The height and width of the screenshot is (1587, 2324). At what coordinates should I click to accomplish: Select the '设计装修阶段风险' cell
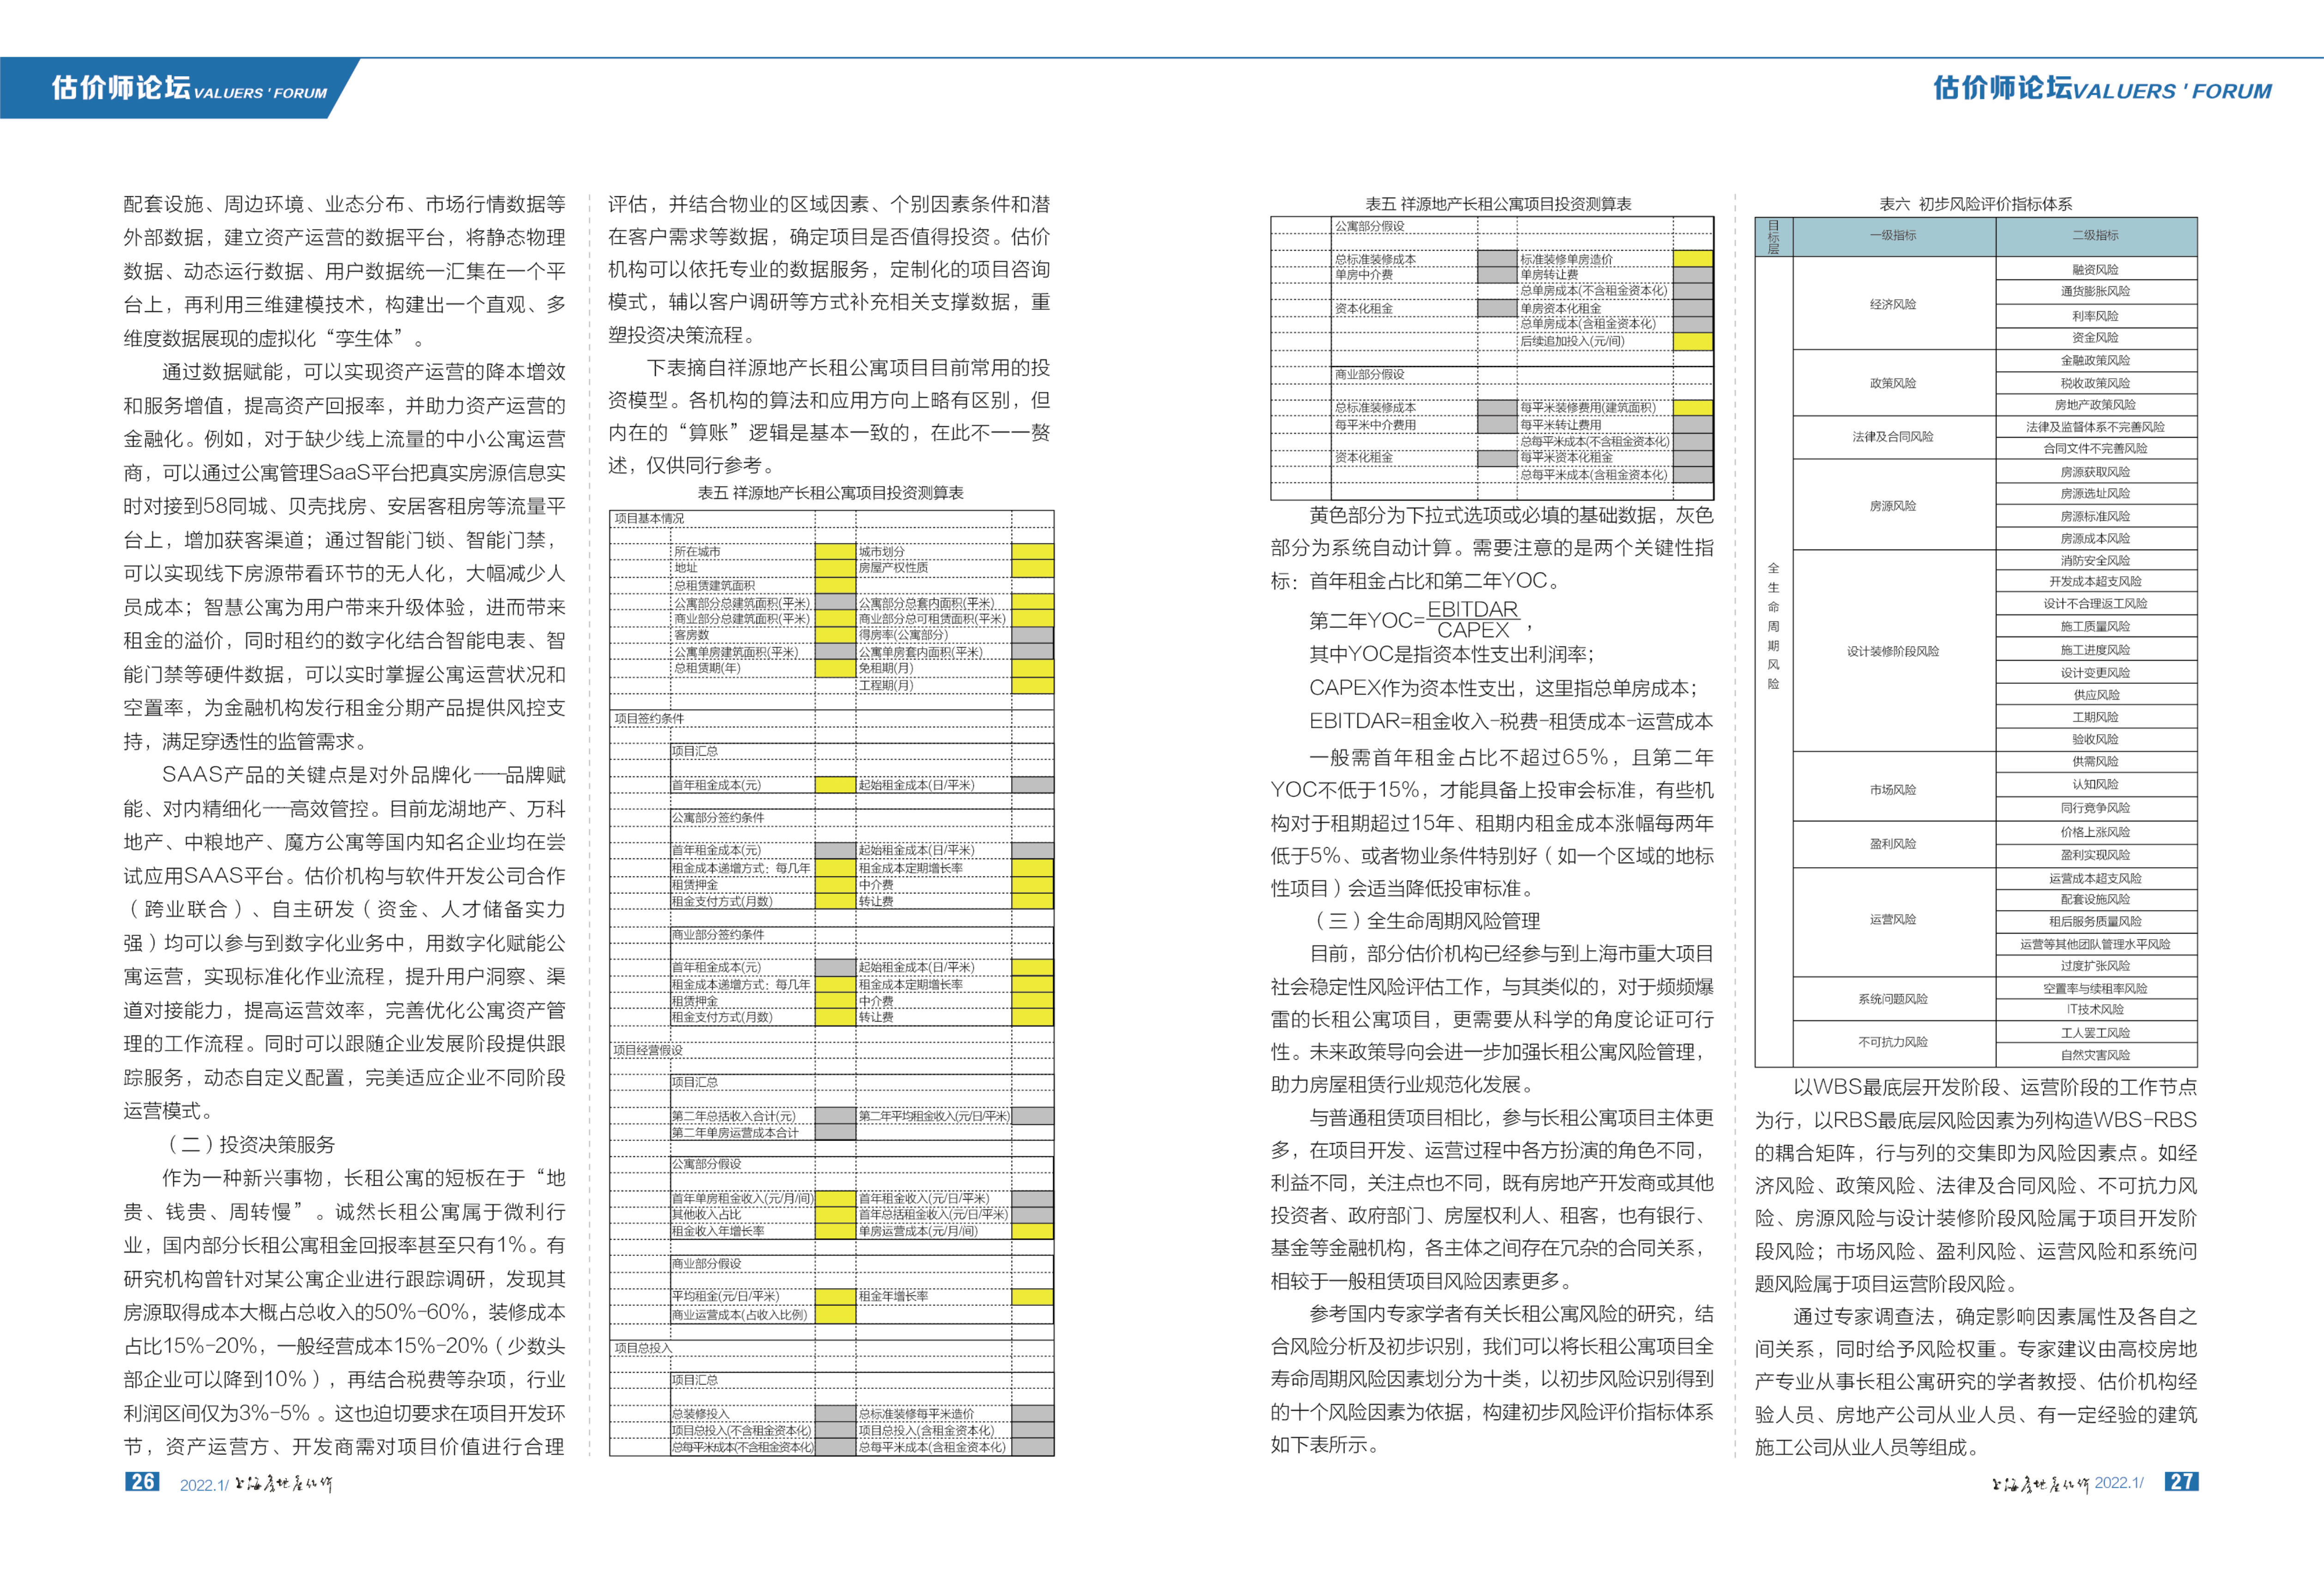click(1893, 651)
